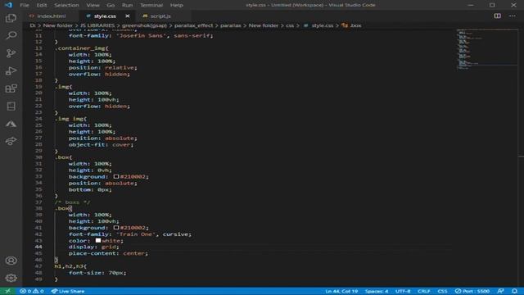524x295 pixels.
Task: Click the remote window indicator in status bar
Action: (7, 291)
